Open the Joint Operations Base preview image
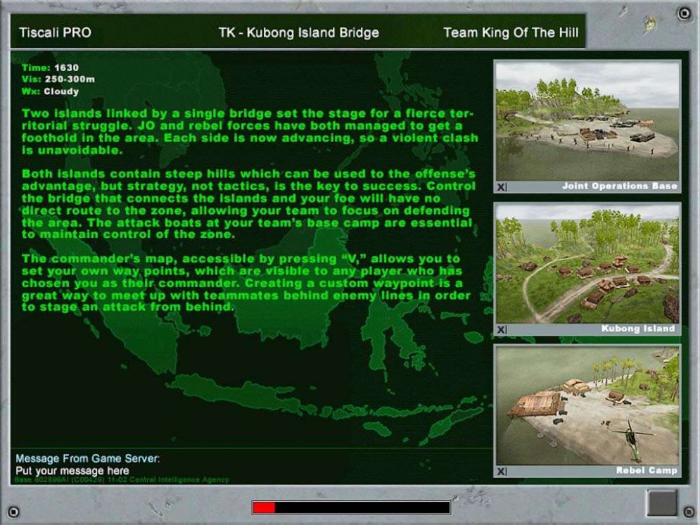Screen dimensions: 700x525 [x=587, y=121]
